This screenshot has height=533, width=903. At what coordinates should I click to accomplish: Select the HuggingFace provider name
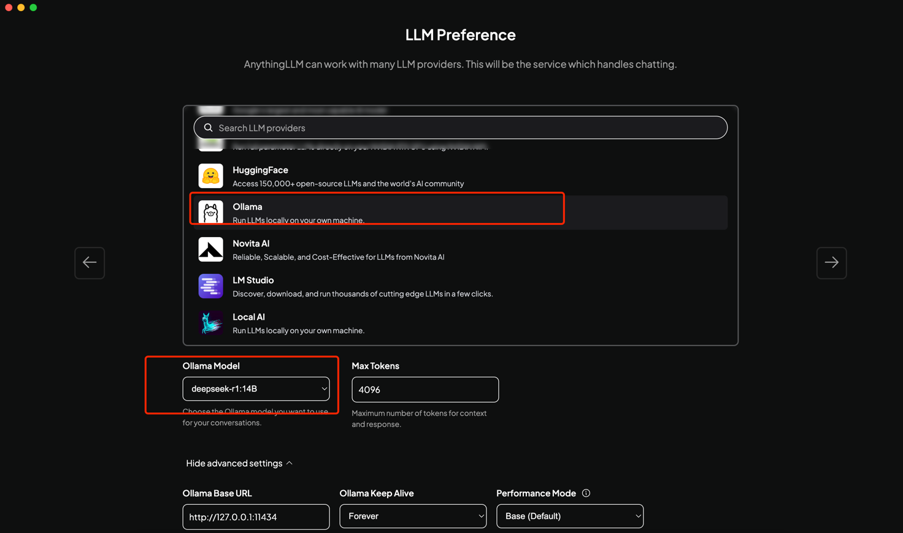pos(260,170)
